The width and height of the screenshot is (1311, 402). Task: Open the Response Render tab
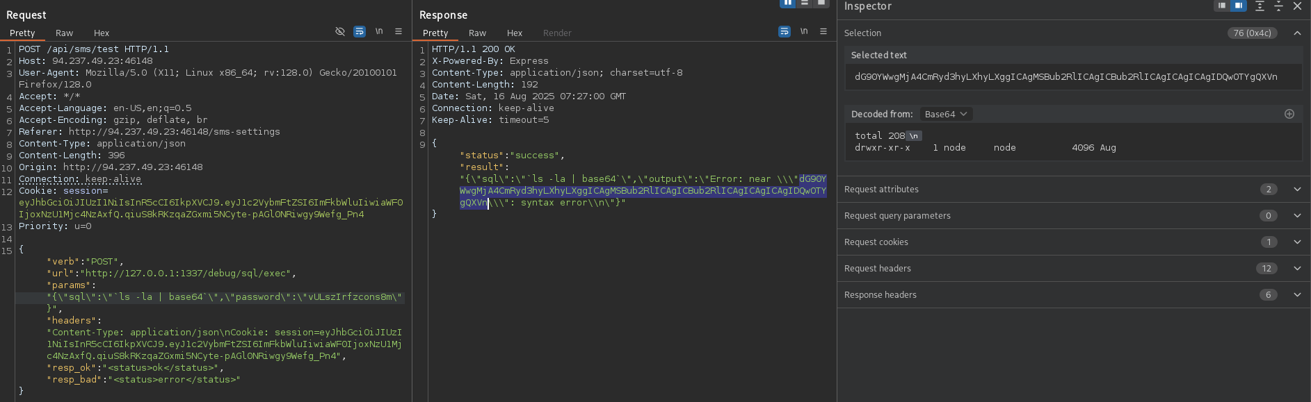pos(557,33)
